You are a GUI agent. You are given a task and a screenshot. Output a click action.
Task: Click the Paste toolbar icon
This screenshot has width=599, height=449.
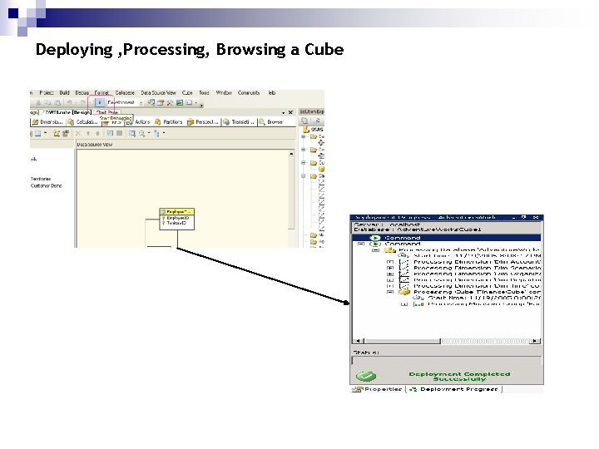tap(57, 103)
